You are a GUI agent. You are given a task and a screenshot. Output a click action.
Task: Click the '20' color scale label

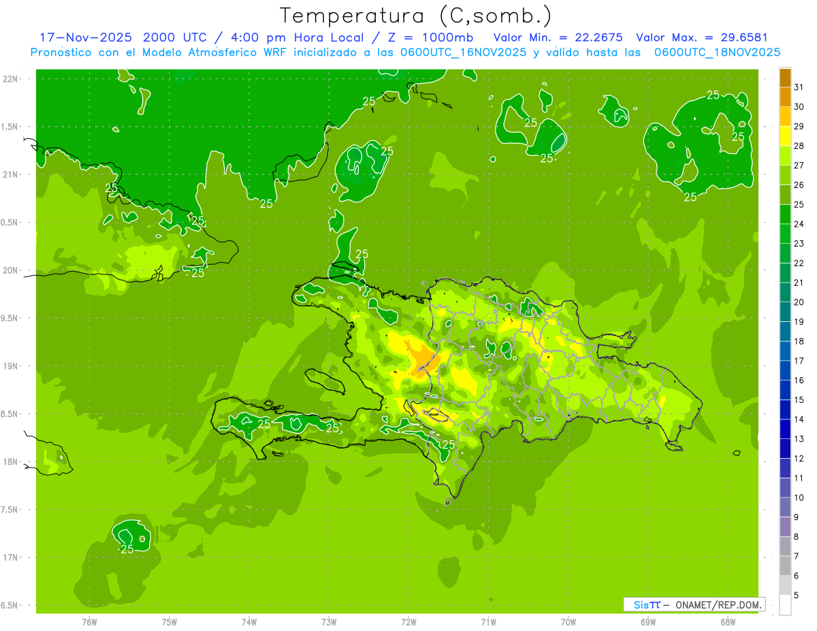(799, 302)
